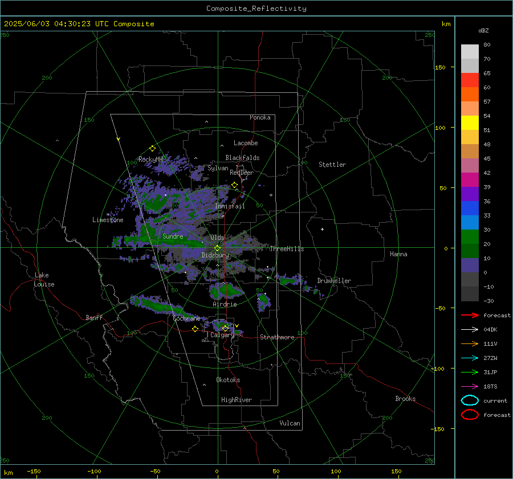This screenshot has width=513, height=479.
Task: Click the -100 tick label on the bottom km axis
Action: (94, 472)
